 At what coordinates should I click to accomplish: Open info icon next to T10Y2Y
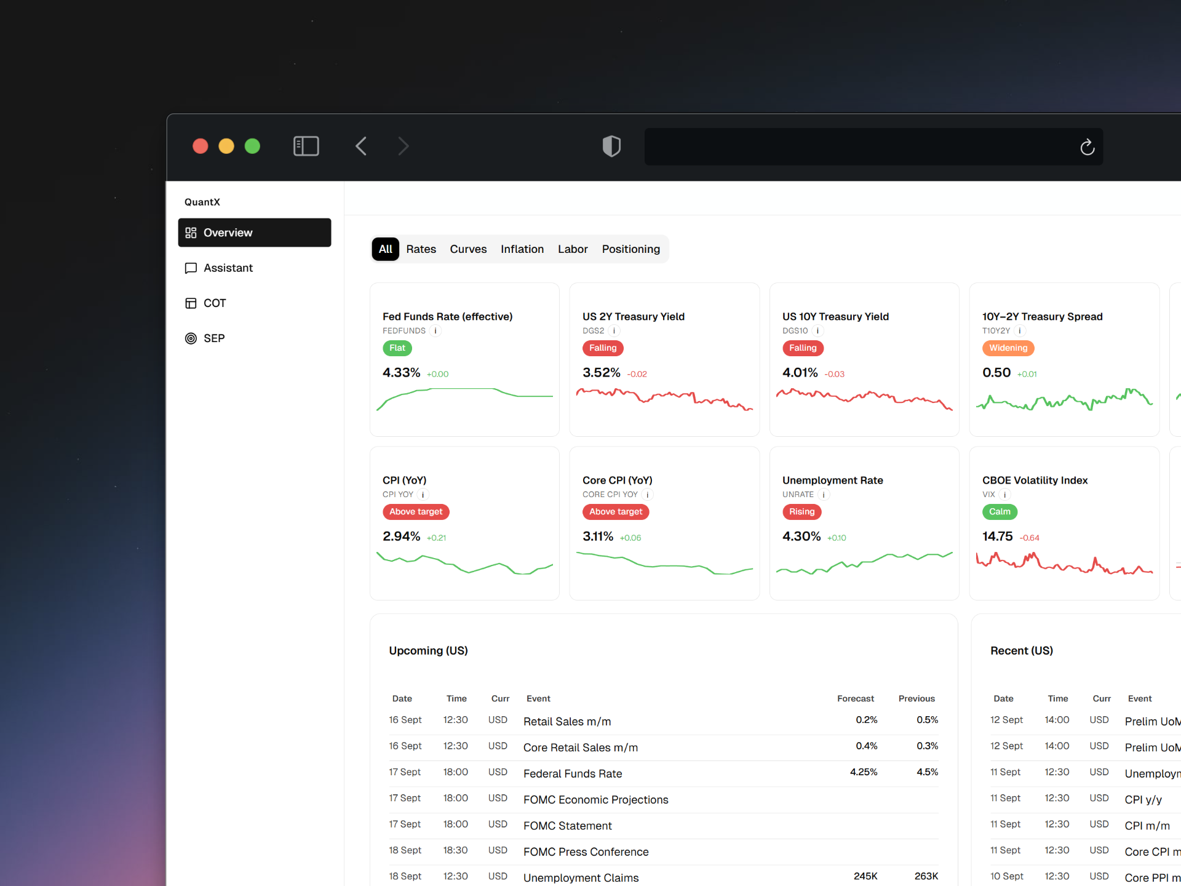(1019, 331)
